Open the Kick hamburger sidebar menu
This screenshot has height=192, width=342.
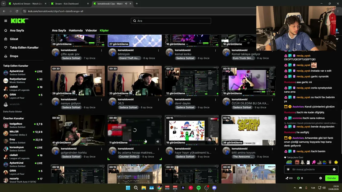6,21
